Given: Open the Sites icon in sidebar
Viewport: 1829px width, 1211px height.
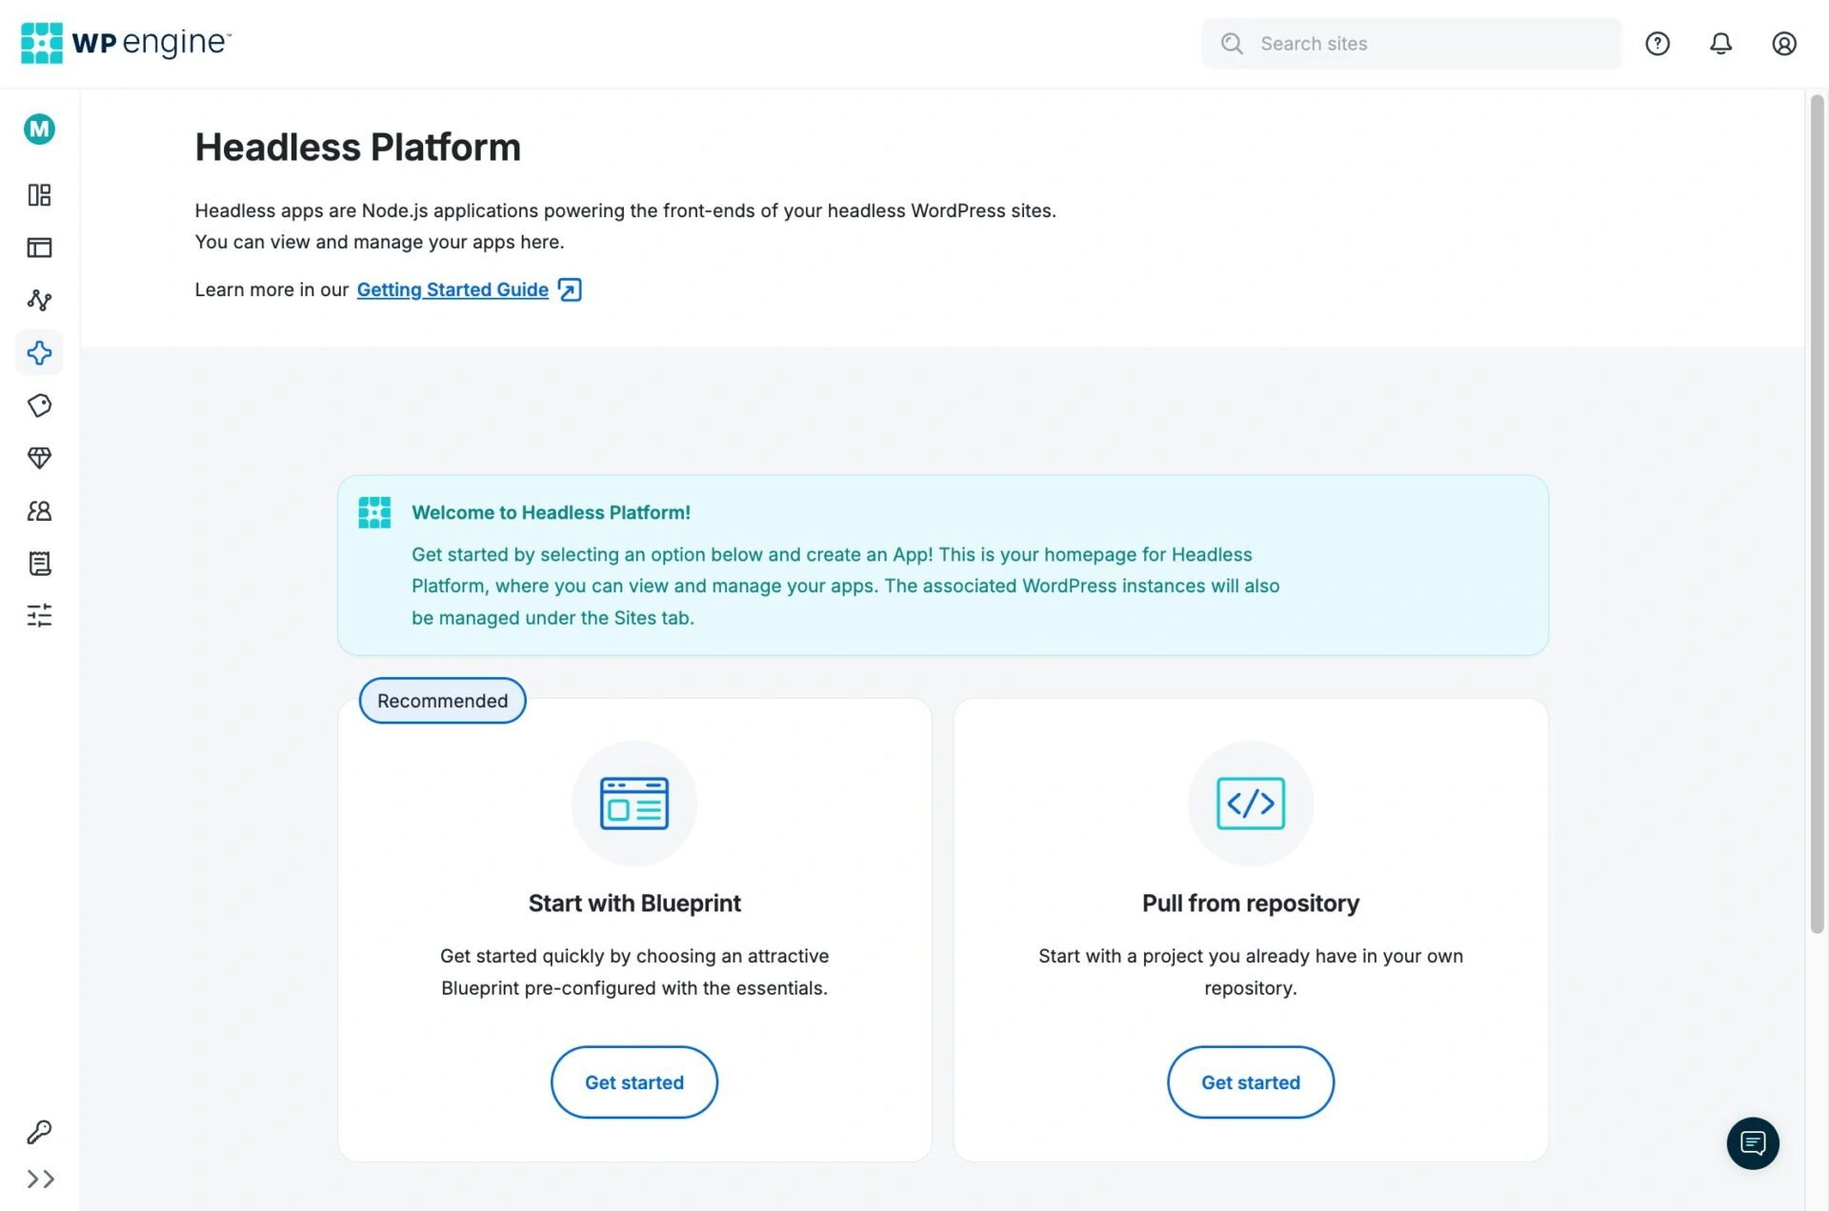Looking at the screenshot, I should (39, 248).
